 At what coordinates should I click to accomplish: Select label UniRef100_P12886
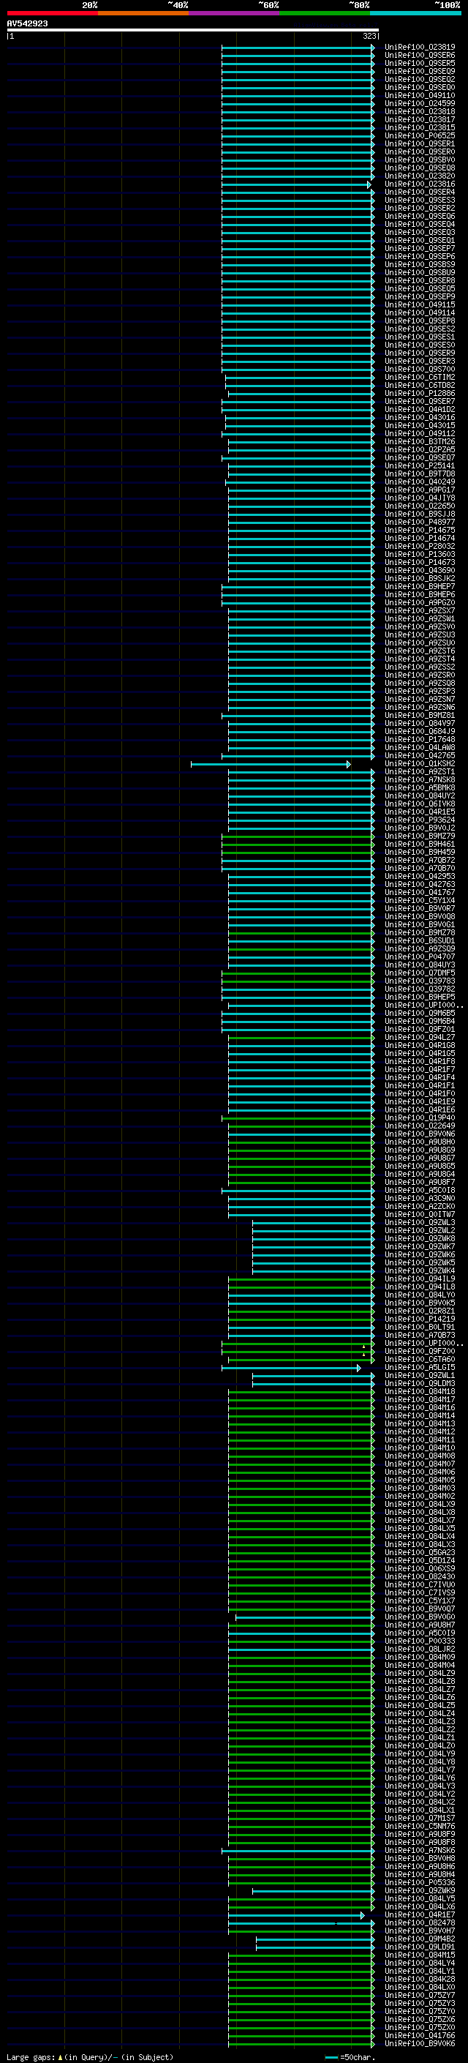pos(420,393)
